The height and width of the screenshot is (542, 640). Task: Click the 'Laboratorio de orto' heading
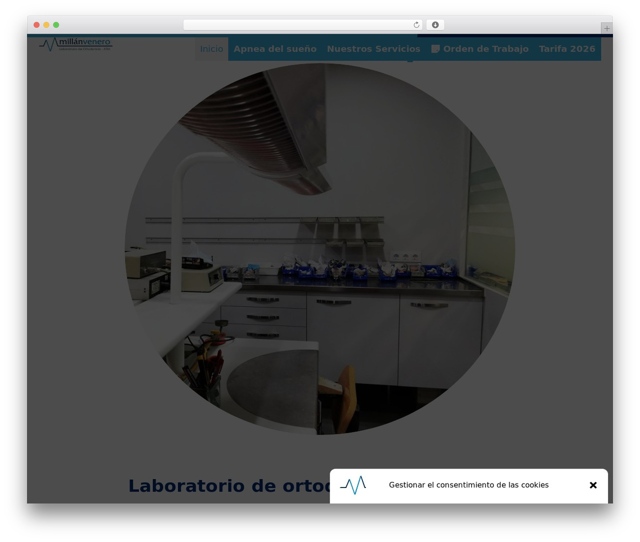pyautogui.click(x=229, y=486)
